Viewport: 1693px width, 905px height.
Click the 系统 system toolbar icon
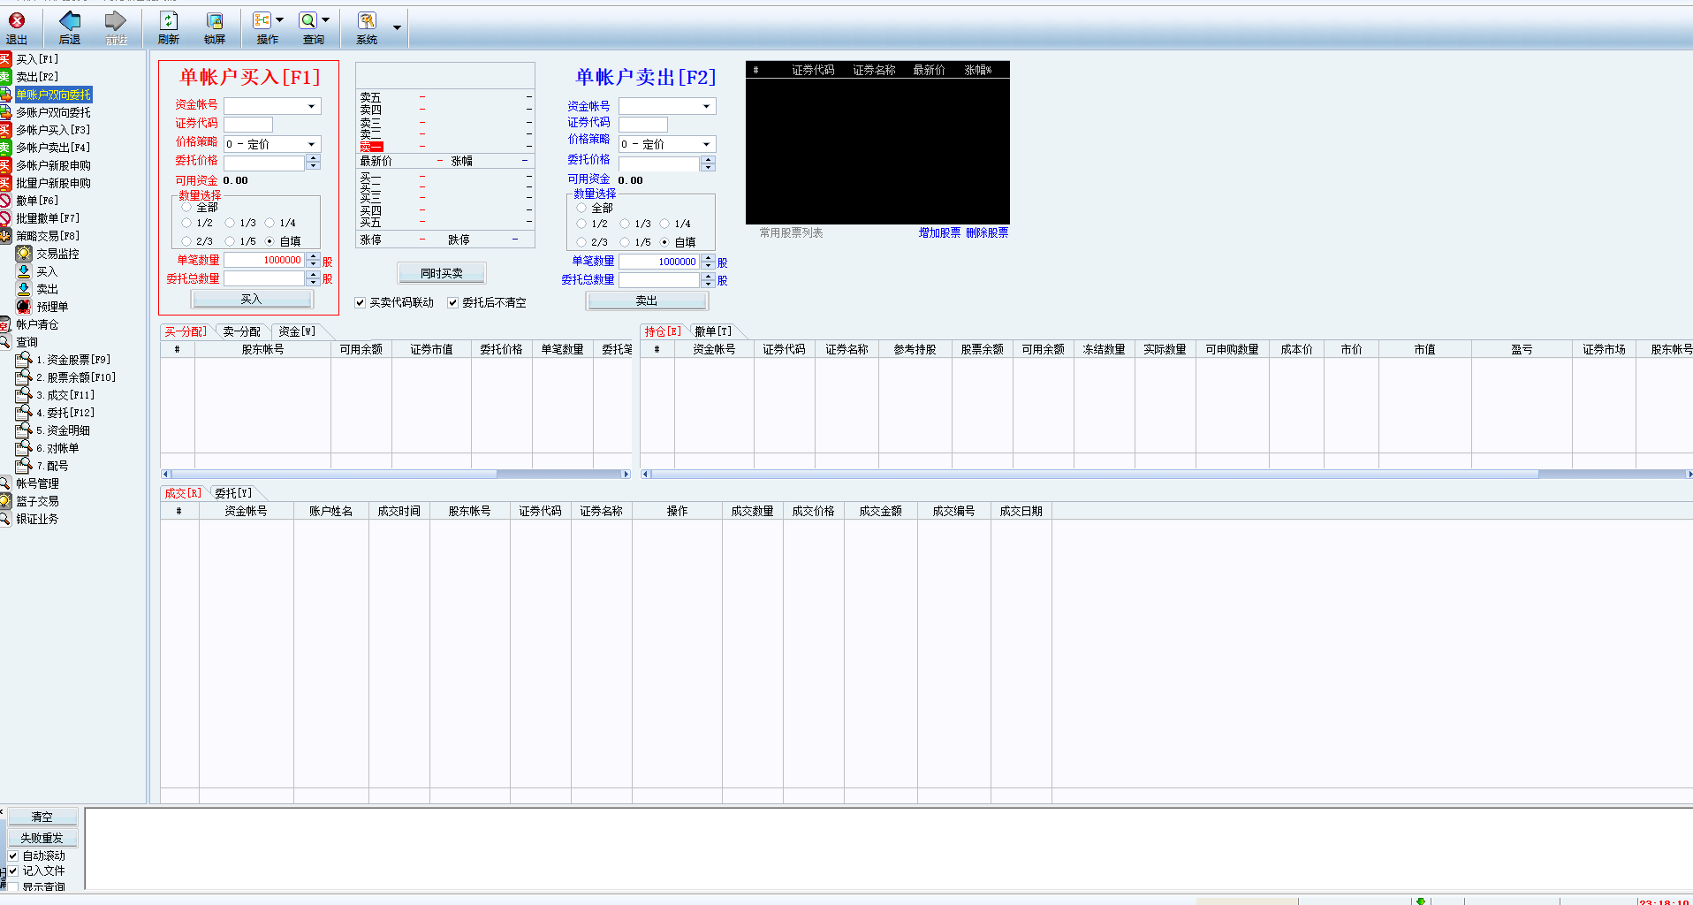[367, 21]
